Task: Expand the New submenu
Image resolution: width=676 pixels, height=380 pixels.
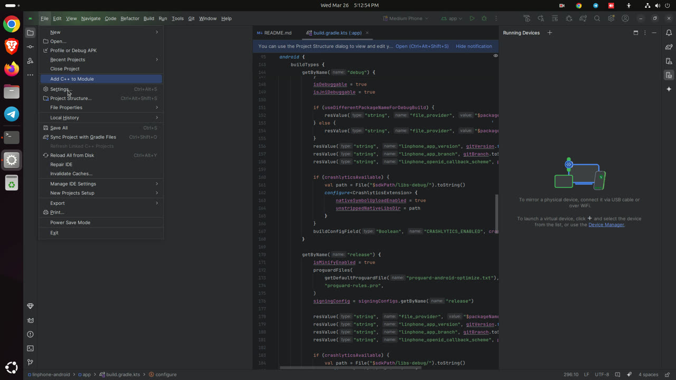Action: point(101,32)
